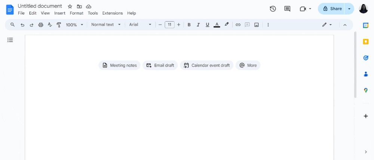Open the text color picker
The height and width of the screenshot is (160, 374).
point(217,25)
